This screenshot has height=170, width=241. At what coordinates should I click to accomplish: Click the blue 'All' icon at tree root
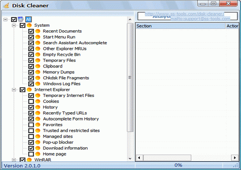pos(28,19)
